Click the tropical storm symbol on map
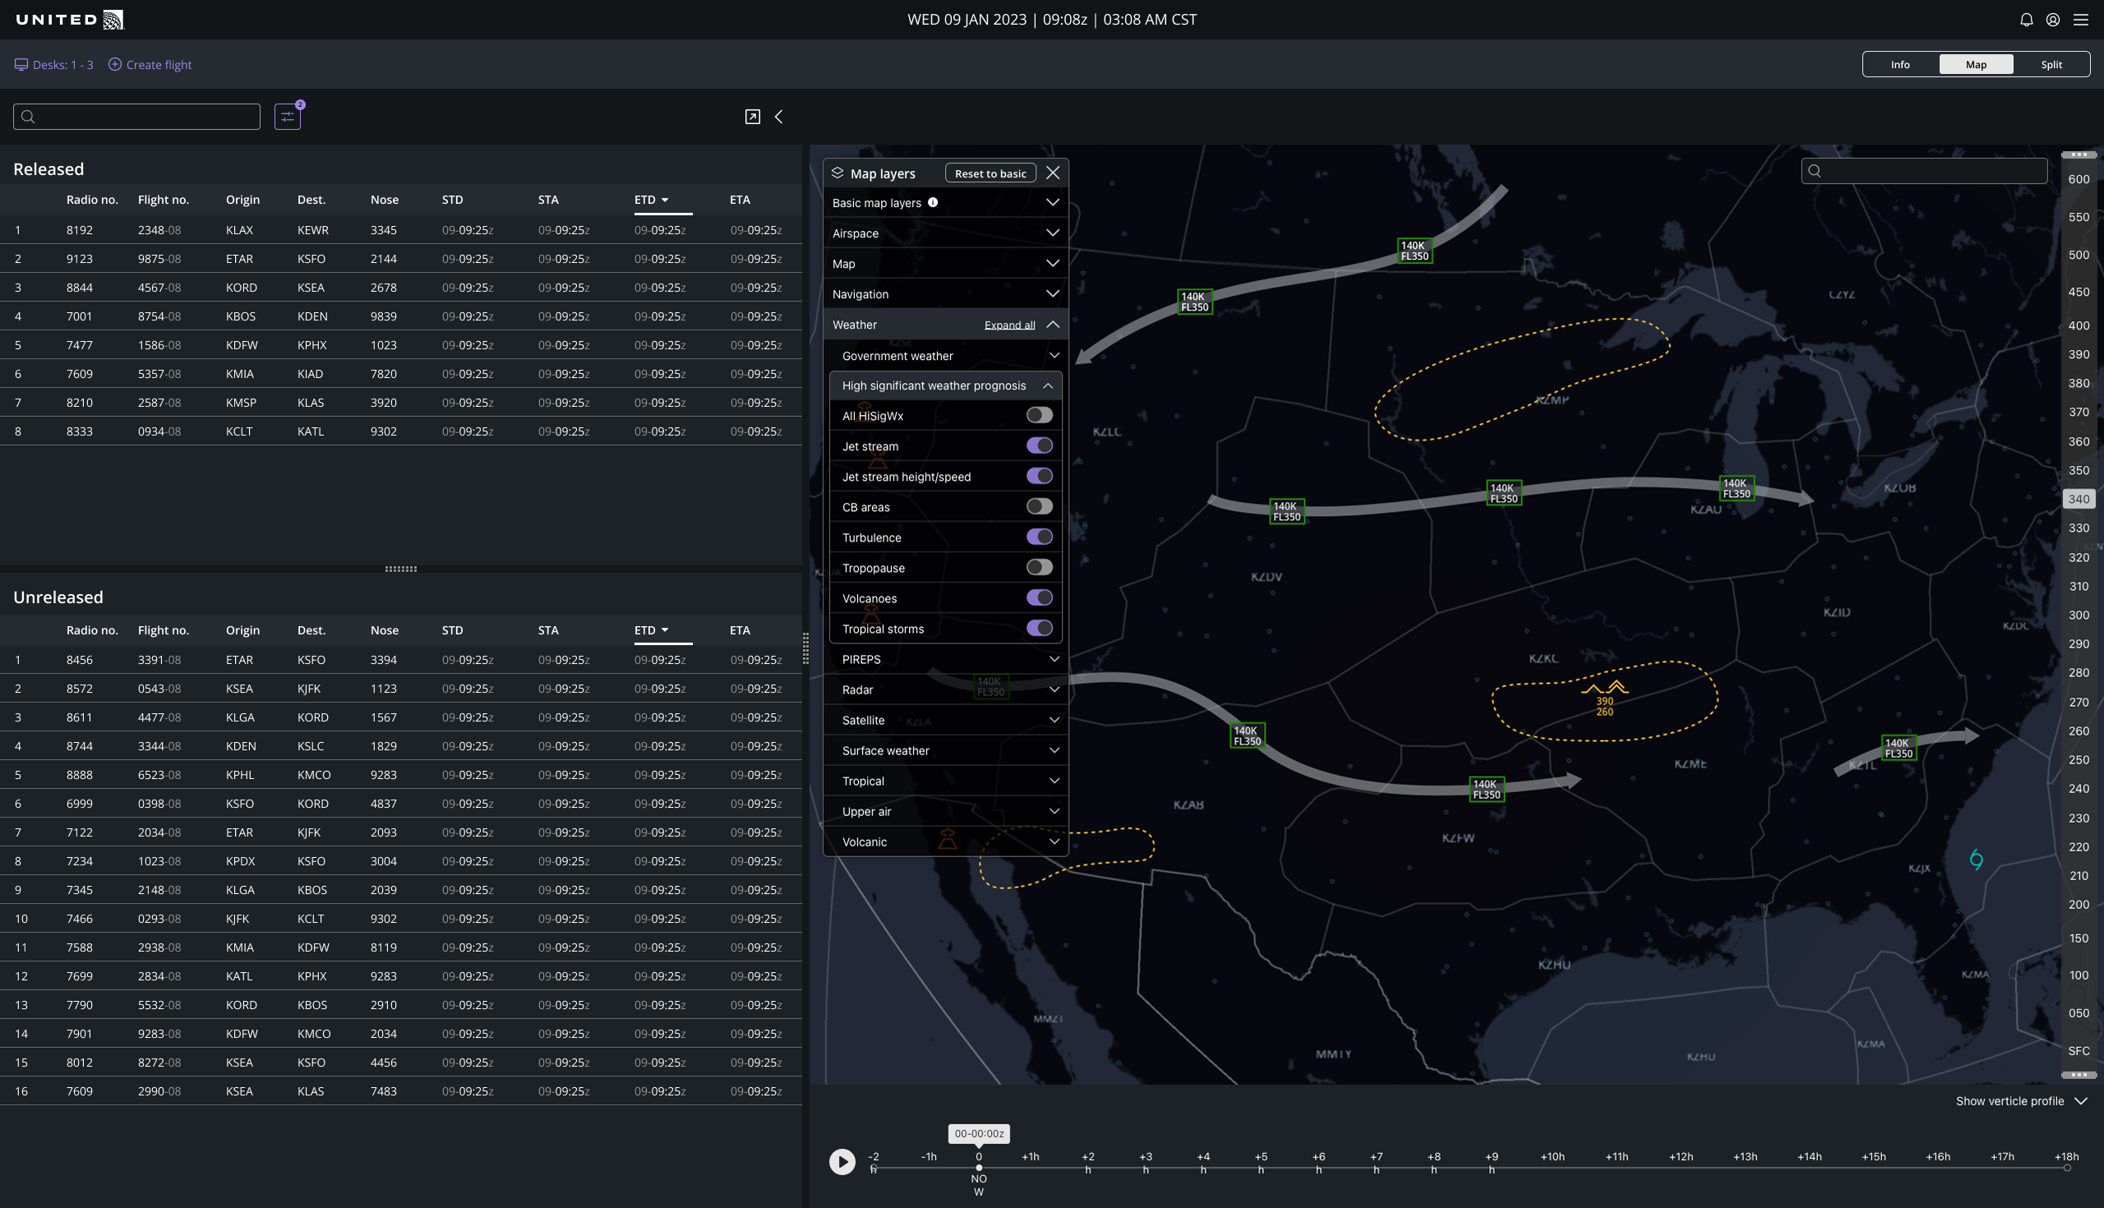The height and width of the screenshot is (1208, 2104). pos(1977,860)
